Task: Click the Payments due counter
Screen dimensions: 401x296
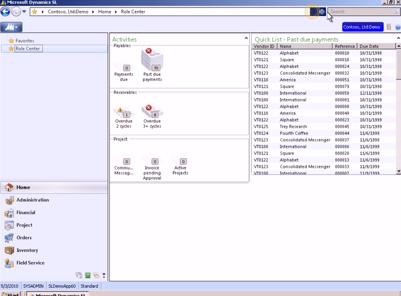Action: (126, 68)
